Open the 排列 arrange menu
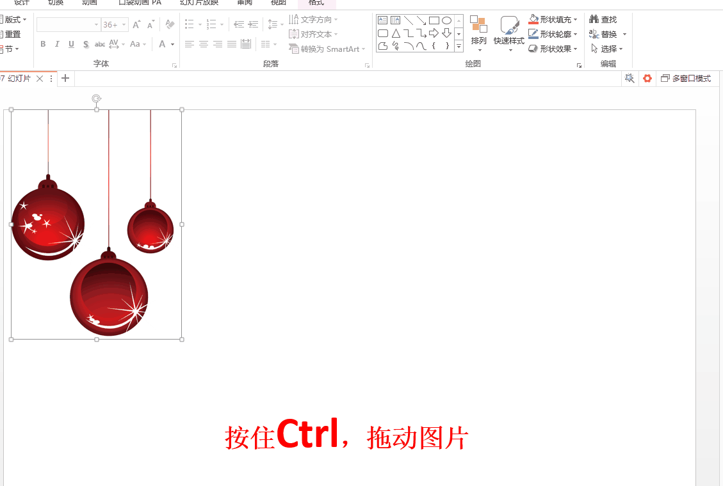723x486 pixels. [x=478, y=33]
